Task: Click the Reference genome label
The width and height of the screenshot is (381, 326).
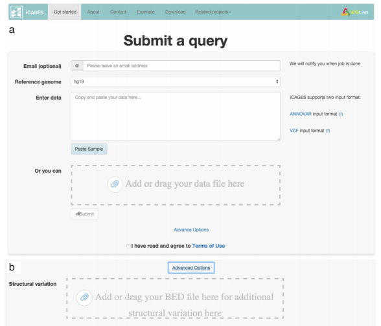Action: 38,82
